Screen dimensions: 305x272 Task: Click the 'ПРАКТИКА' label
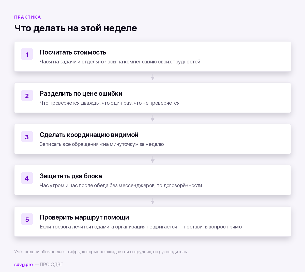pyautogui.click(x=27, y=17)
